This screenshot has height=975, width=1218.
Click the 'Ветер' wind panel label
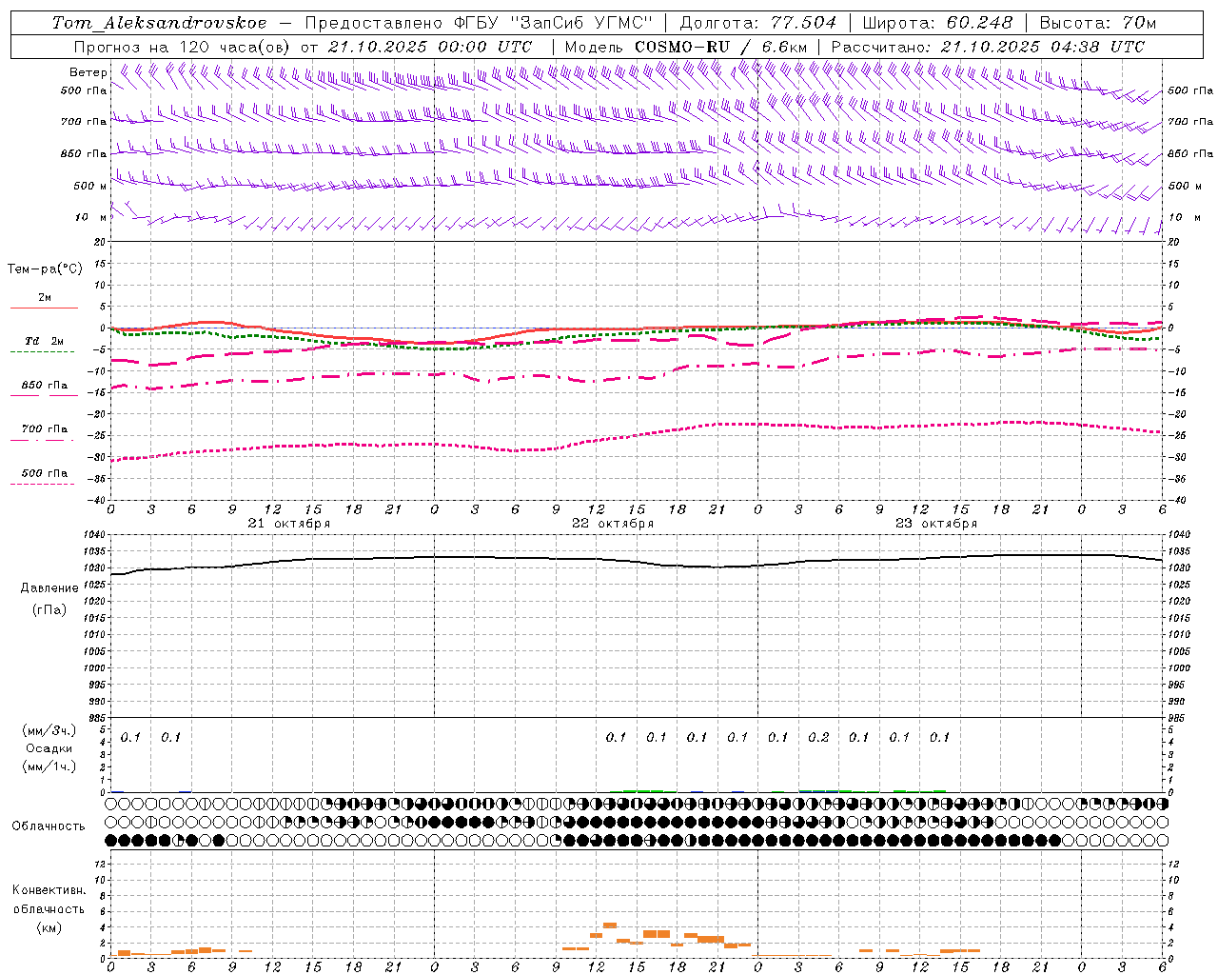[88, 72]
